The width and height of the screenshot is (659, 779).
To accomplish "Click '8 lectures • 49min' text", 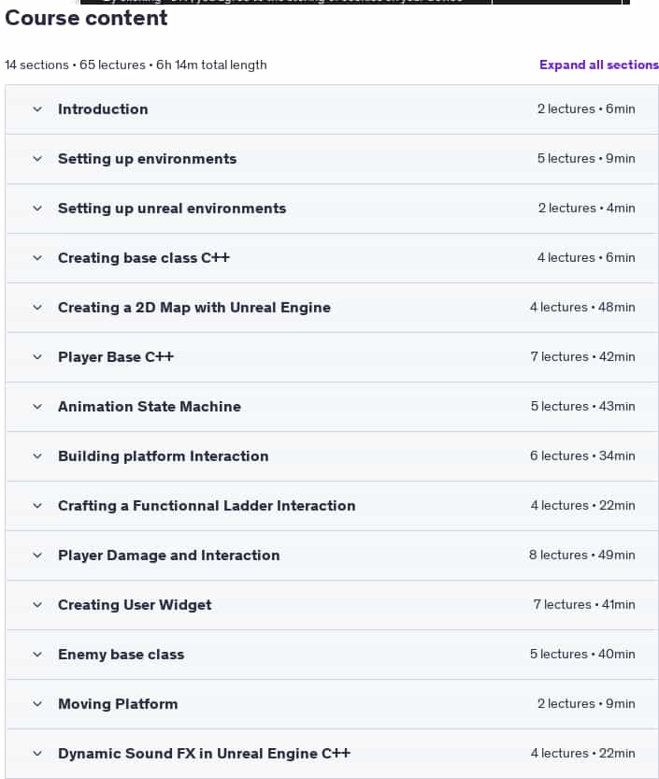I will (582, 555).
